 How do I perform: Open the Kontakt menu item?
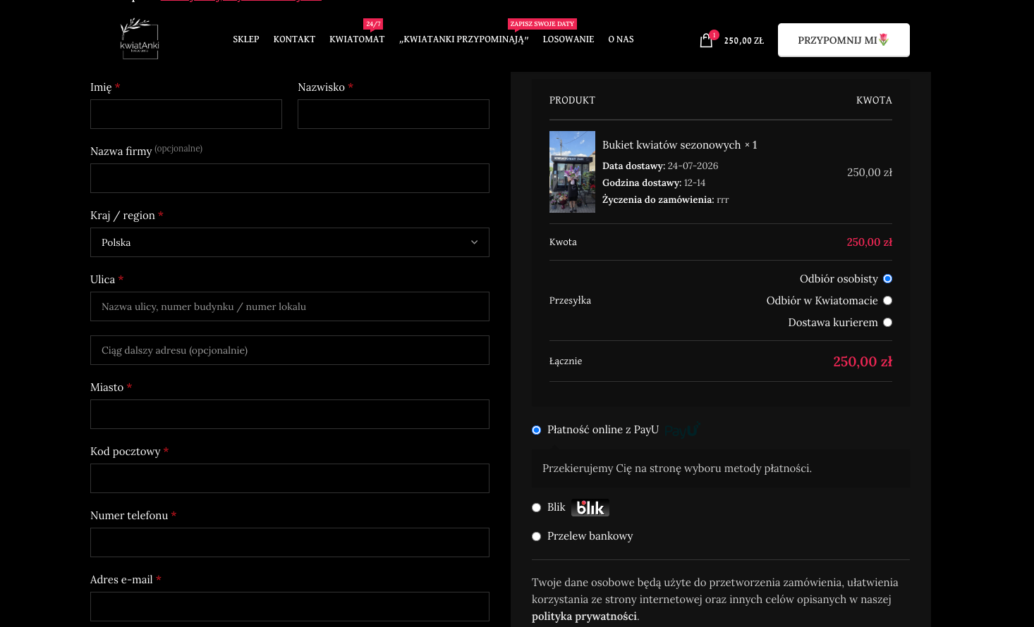tap(294, 39)
